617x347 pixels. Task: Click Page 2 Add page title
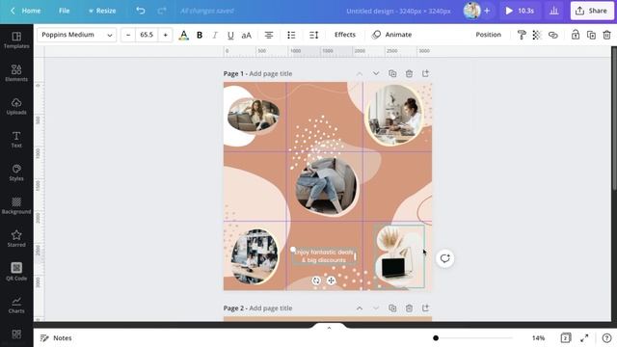pos(271,308)
